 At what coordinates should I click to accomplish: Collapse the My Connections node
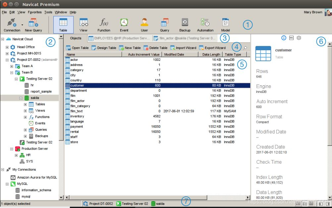point(3,170)
